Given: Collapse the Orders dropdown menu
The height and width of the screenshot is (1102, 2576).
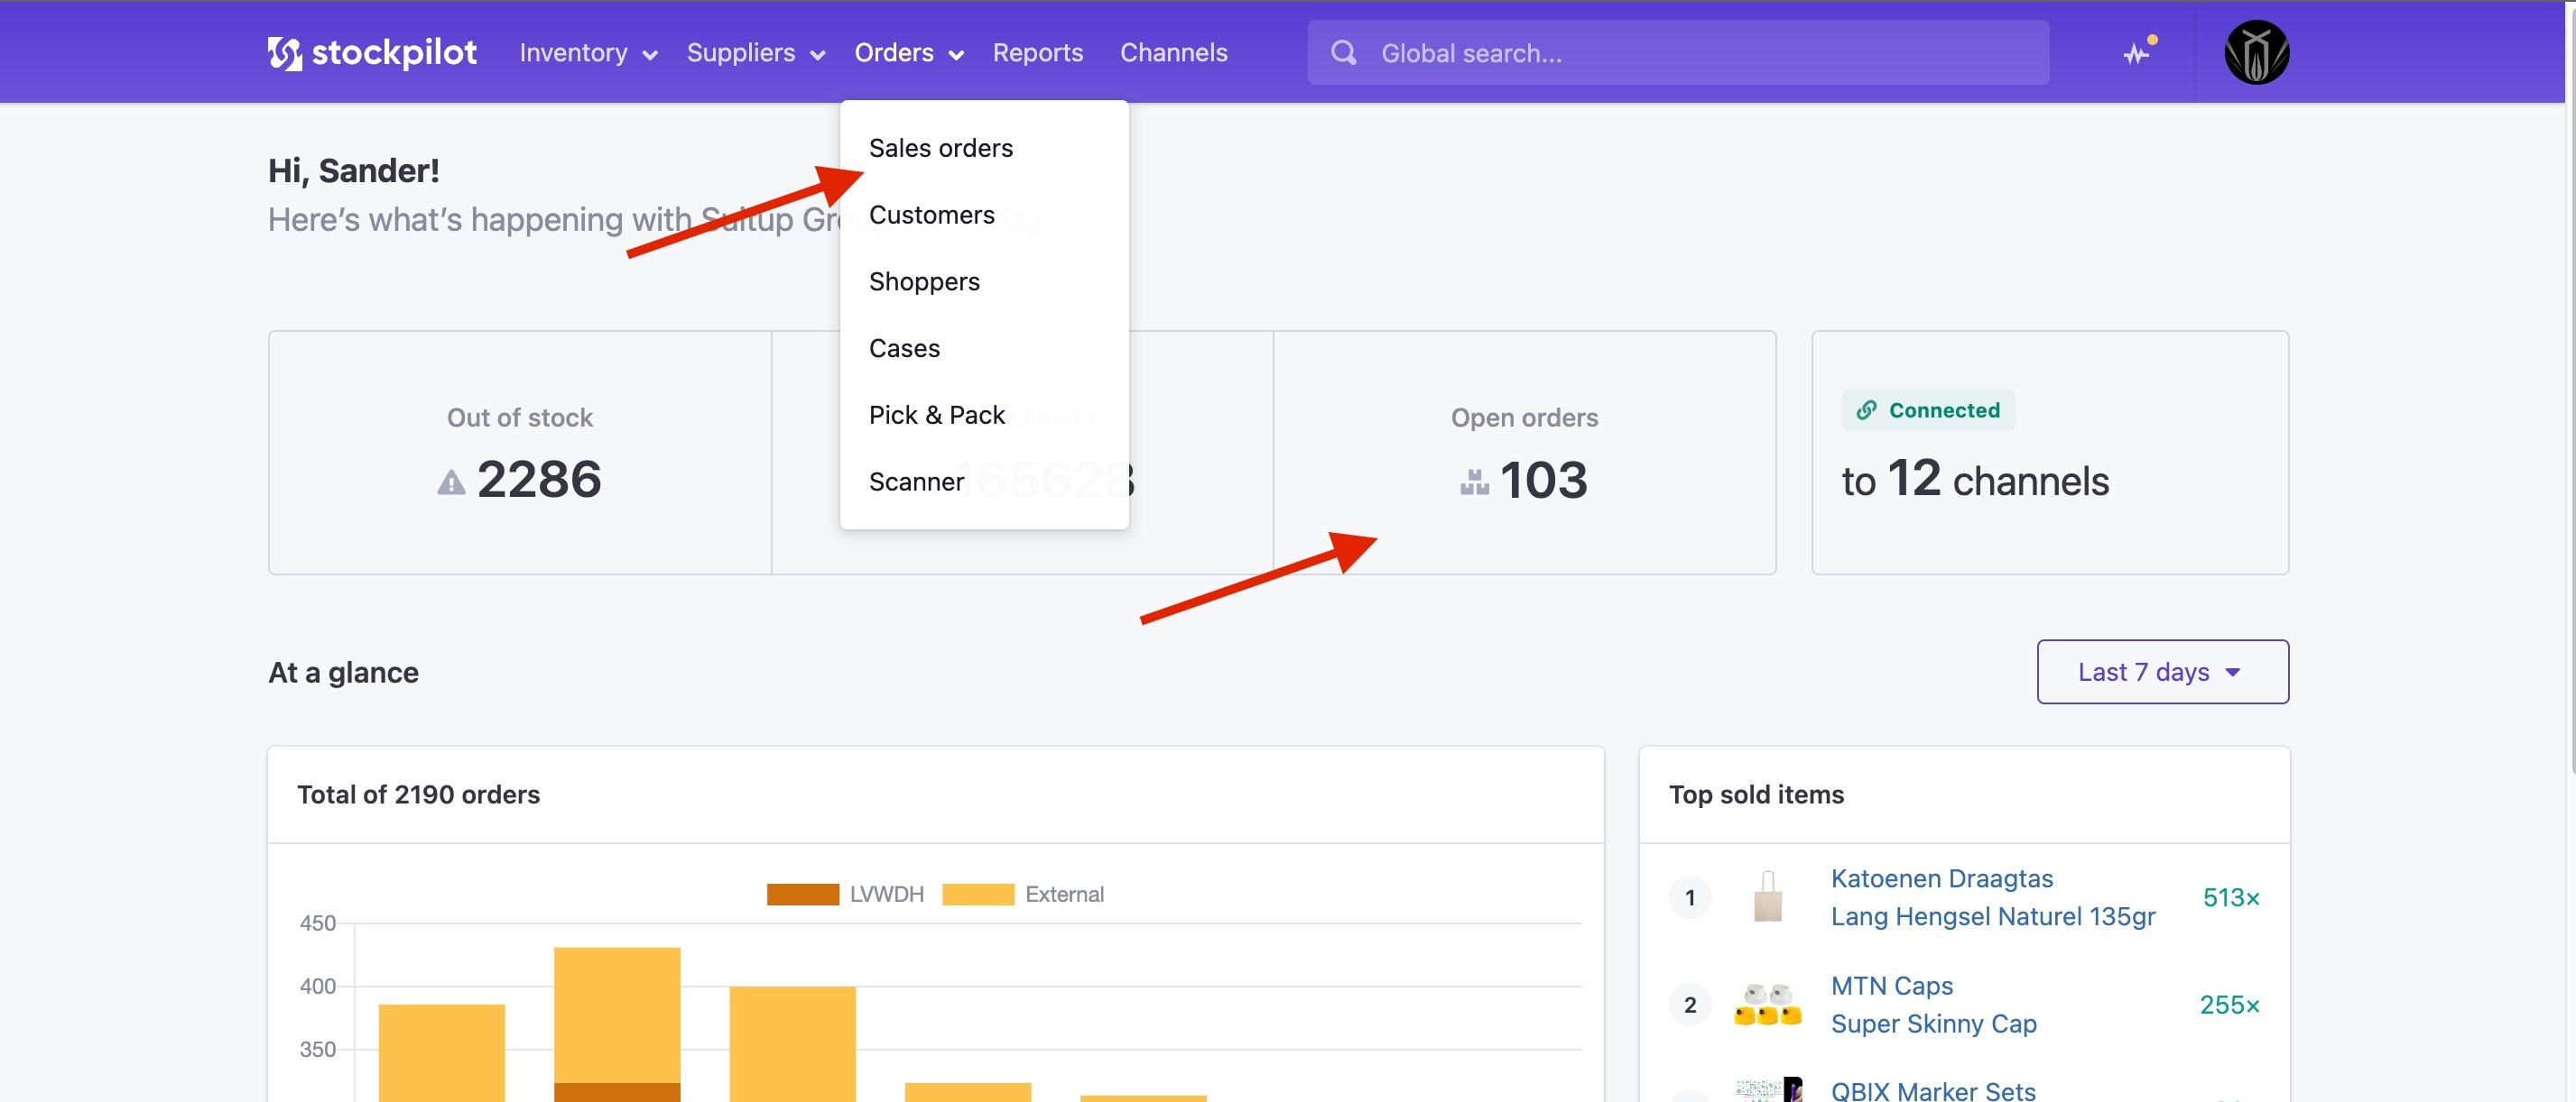Looking at the screenshot, I should (x=908, y=53).
